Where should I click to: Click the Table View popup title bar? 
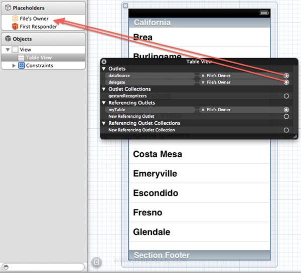pos(199,62)
